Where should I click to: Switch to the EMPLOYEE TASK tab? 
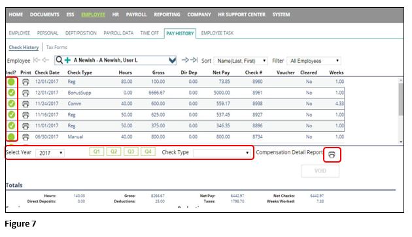tap(217, 33)
